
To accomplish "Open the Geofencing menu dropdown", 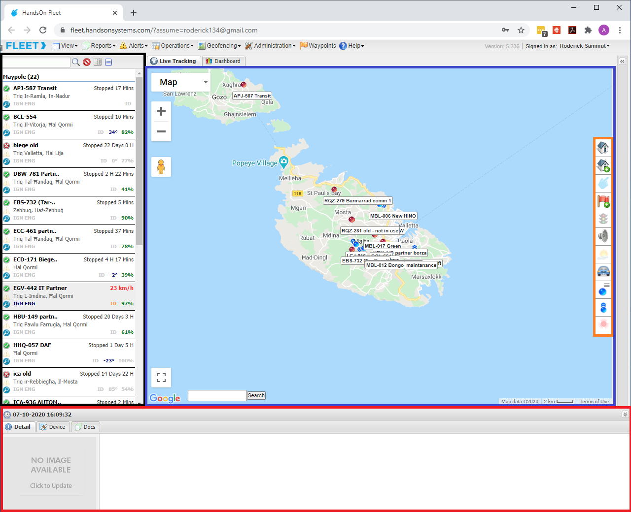I will 219,46.
